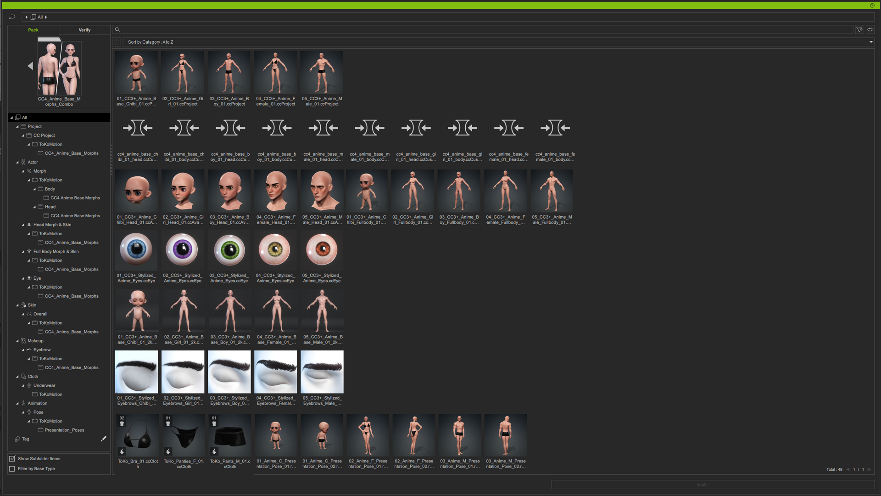Click the previous pack arrow beside thumbnail
This screenshot has height=496, width=881.
point(30,66)
